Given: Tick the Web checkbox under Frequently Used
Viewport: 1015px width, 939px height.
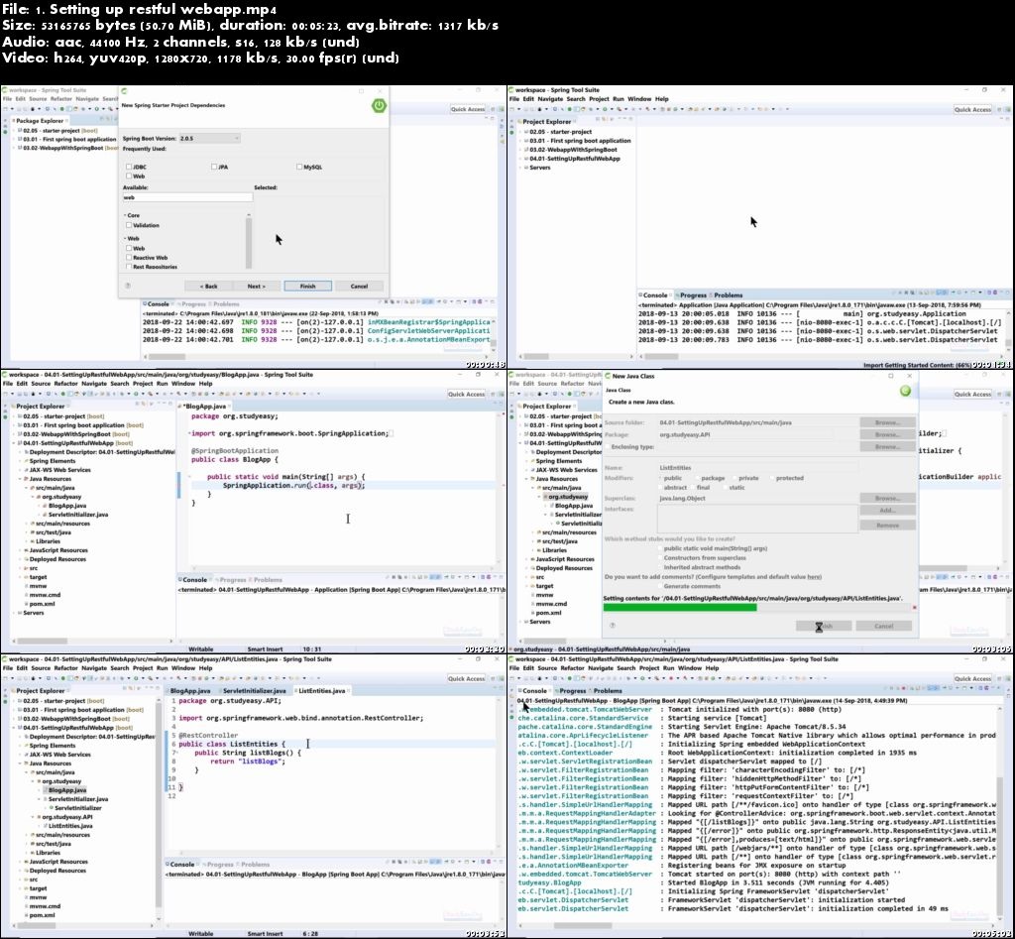Looking at the screenshot, I should pyautogui.click(x=129, y=176).
